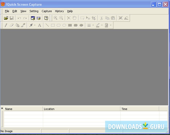Sort history by Location column header
Screen dimensions: 170x135
click(82, 109)
